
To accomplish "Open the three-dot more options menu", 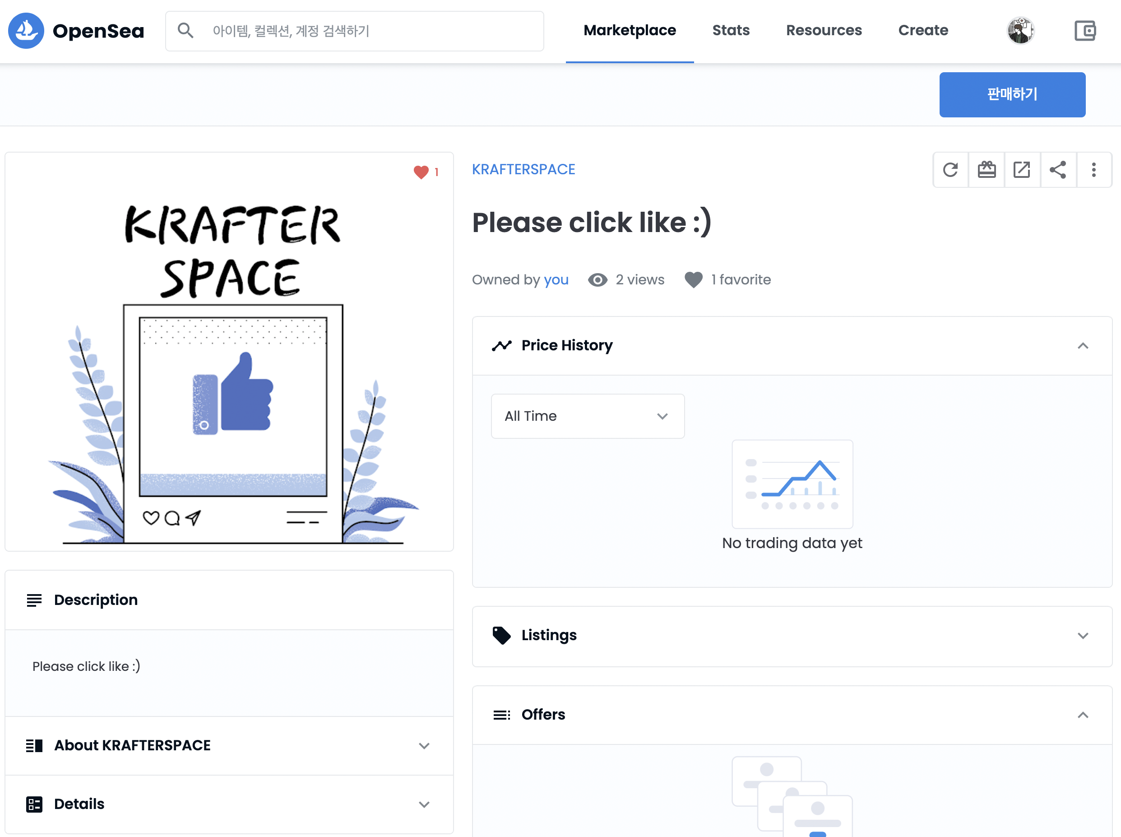I will 1093,170.
